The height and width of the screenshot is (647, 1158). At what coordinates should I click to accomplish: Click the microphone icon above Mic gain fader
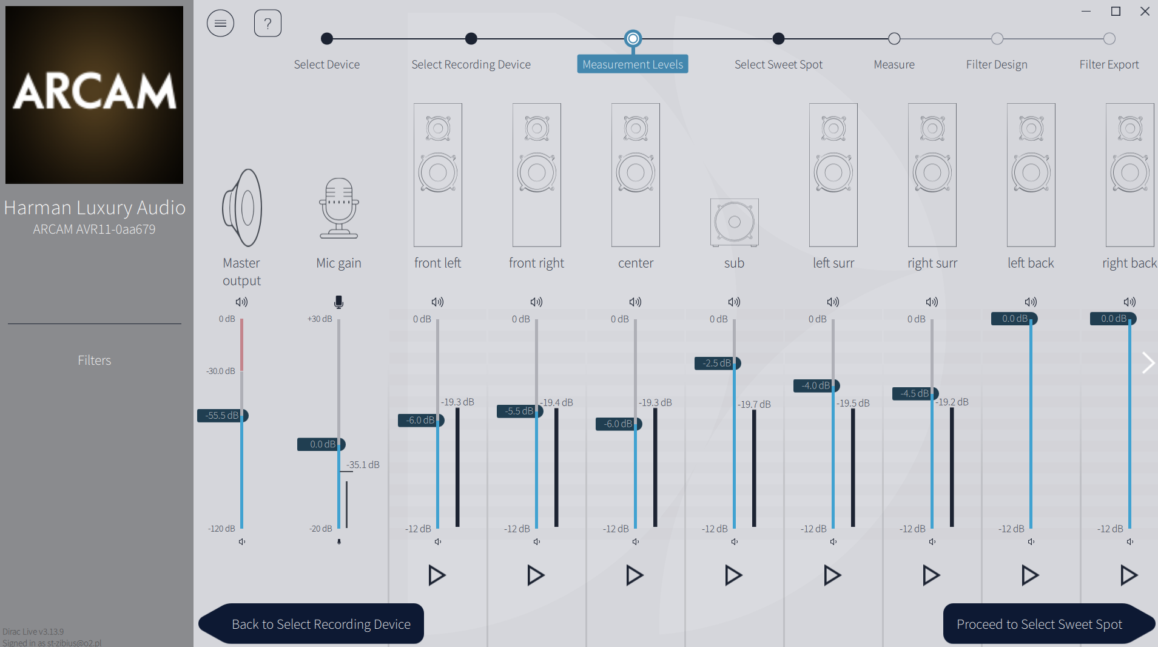[x=338, y=302]
